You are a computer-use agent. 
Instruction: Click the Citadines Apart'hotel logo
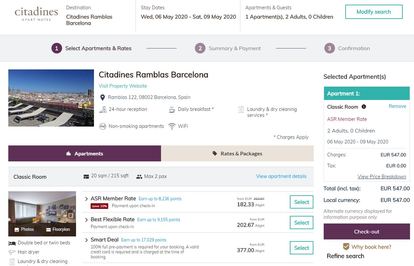click(x=36, y=14)
